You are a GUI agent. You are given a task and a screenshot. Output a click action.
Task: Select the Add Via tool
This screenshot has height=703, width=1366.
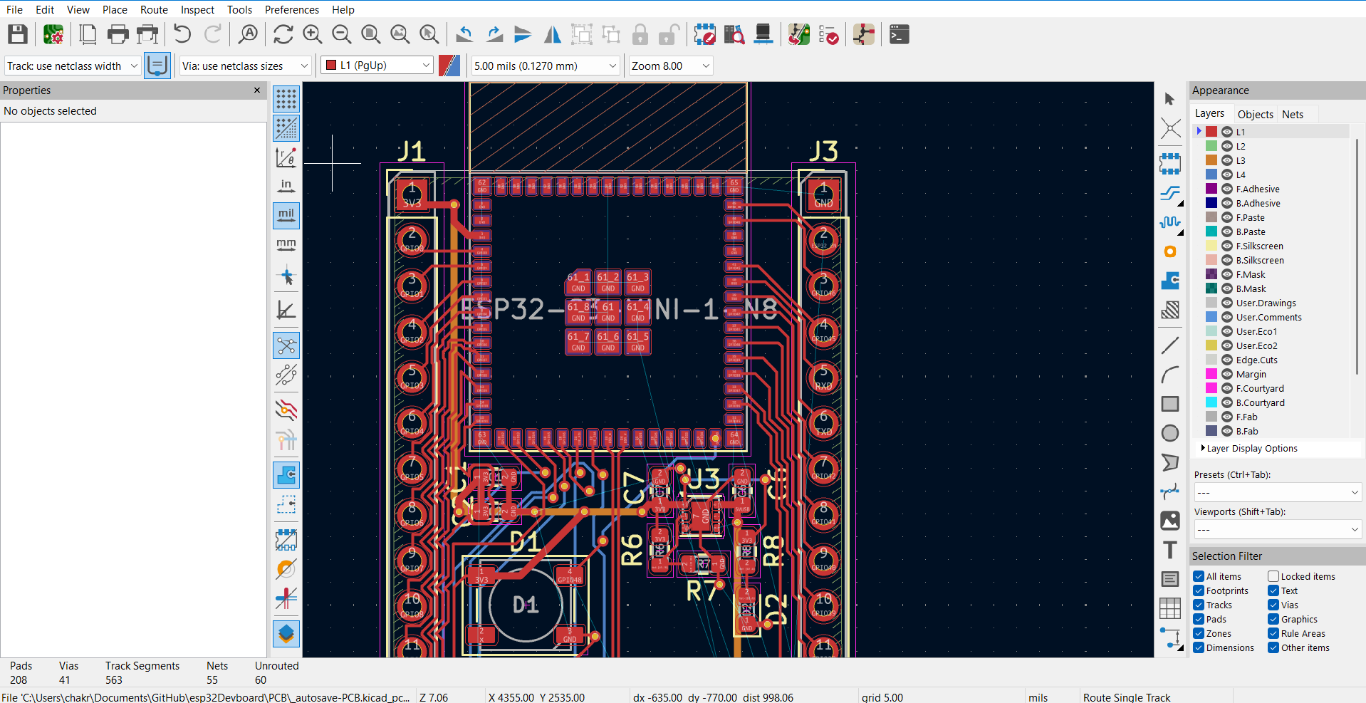coord(1169,251)
